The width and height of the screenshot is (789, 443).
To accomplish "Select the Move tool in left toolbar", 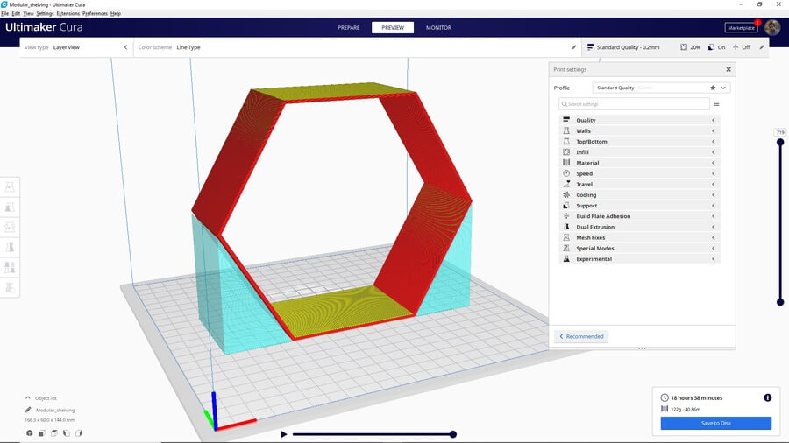I will 10,187.
